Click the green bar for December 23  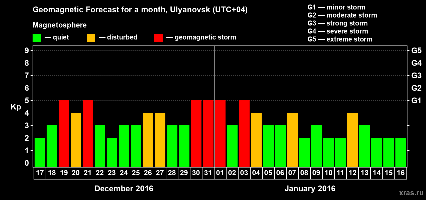coord(112,152)
